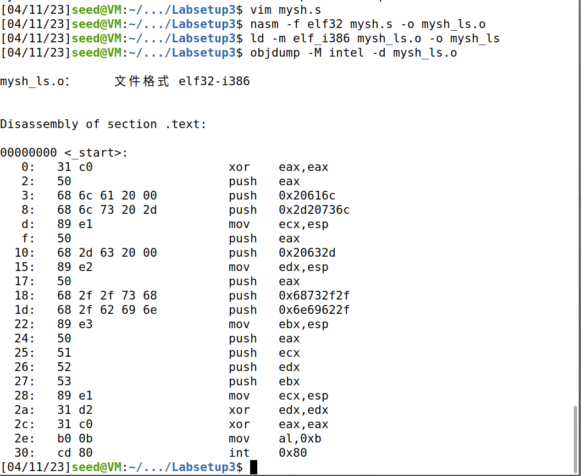The height and width of the screenshot is (476, 581).
Task: Select the Disassembly of section .text header
Action: (103, 124)
